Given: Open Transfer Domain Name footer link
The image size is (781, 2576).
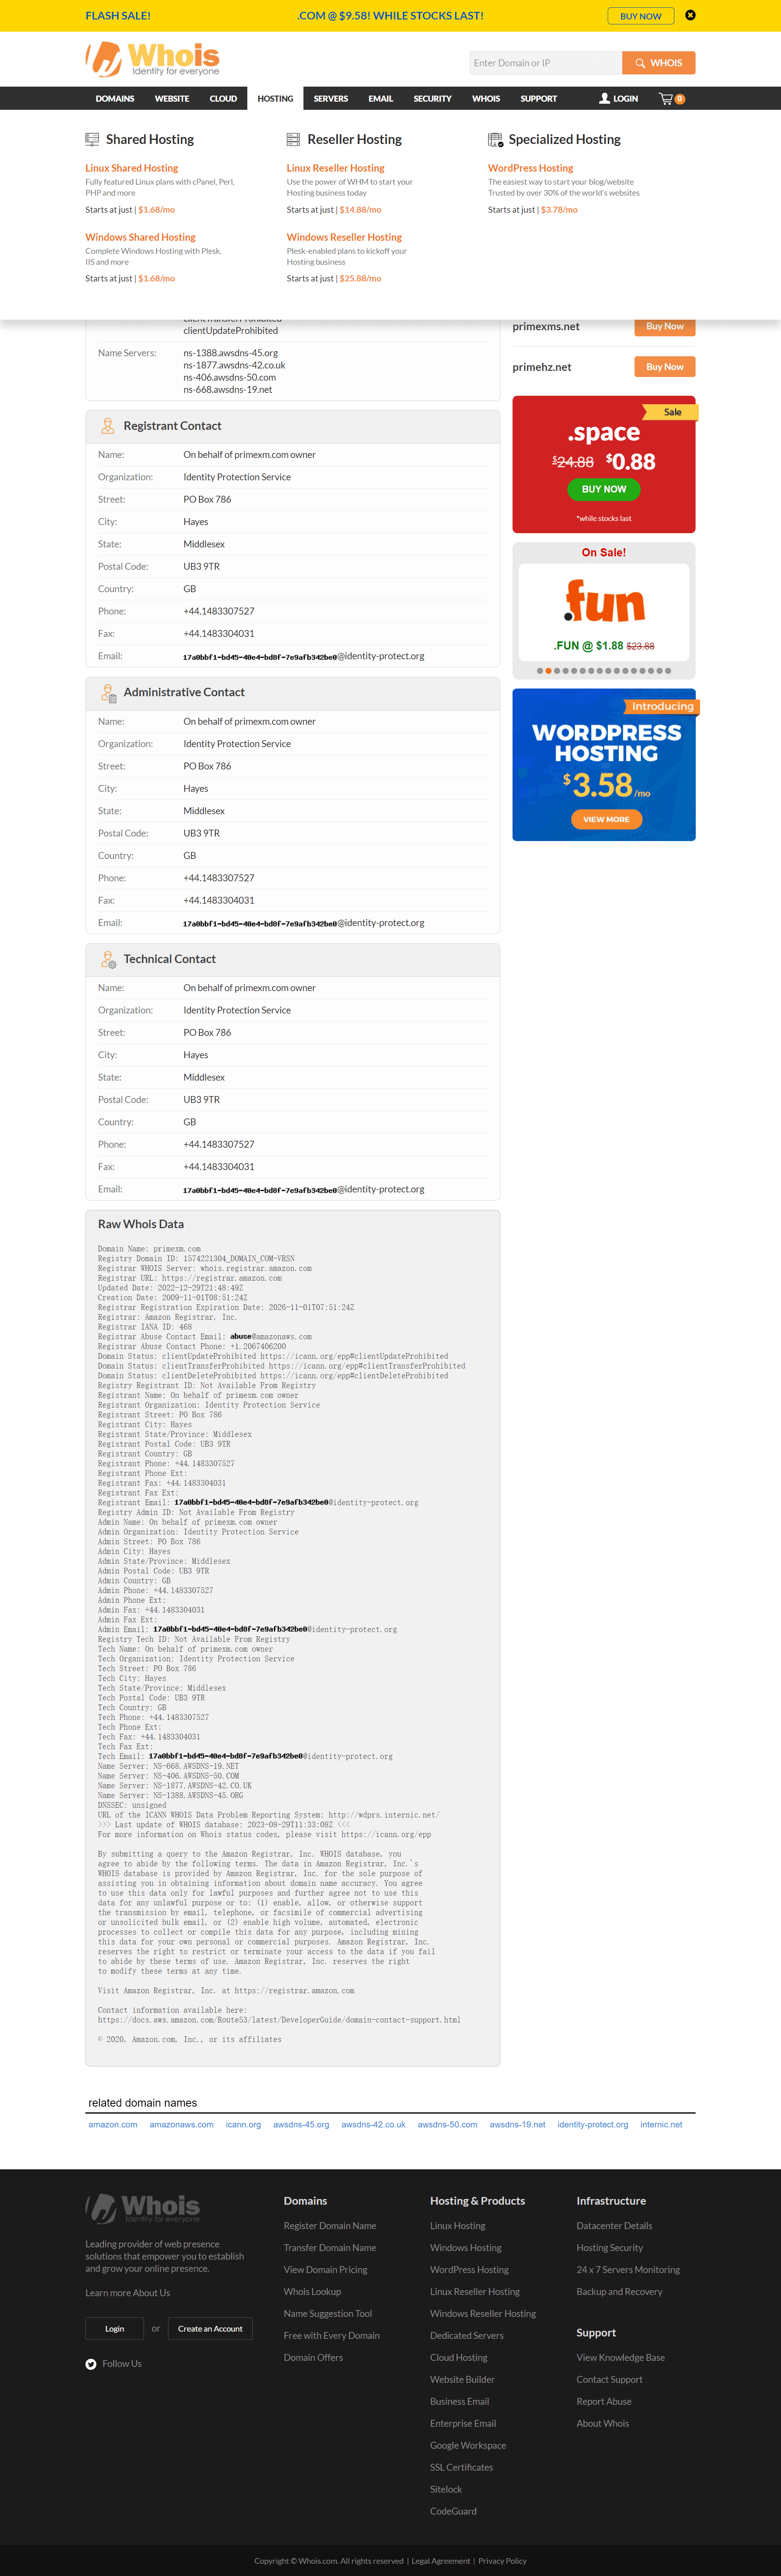Looking at the screenshot, I should (x=330, y=2248).
